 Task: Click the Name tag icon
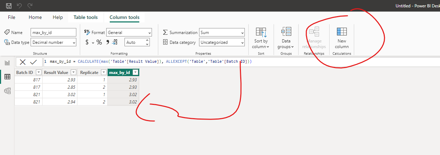click(7, 32)
